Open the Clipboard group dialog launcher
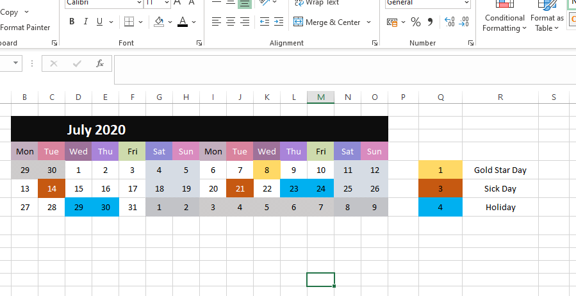576x296 pixels. [x=54, y=43]
